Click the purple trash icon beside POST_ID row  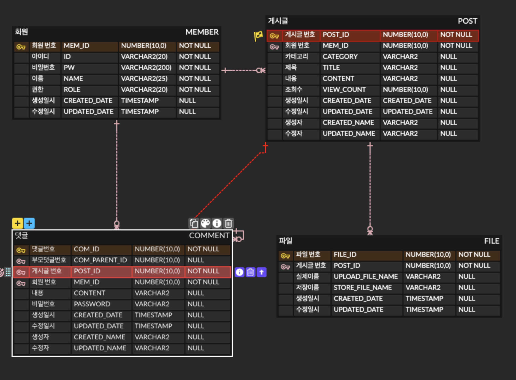250,272
